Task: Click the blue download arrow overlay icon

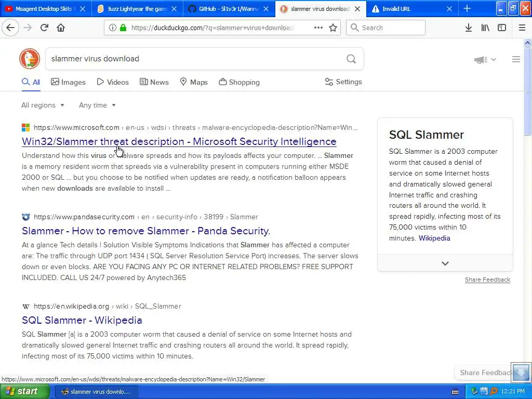Action: pos(521,371)
